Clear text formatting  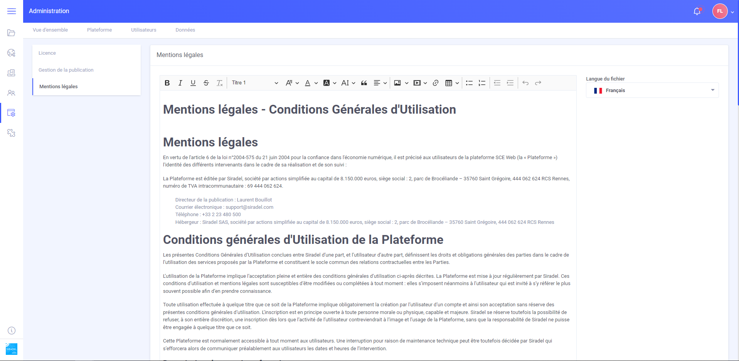click(219, 83)
